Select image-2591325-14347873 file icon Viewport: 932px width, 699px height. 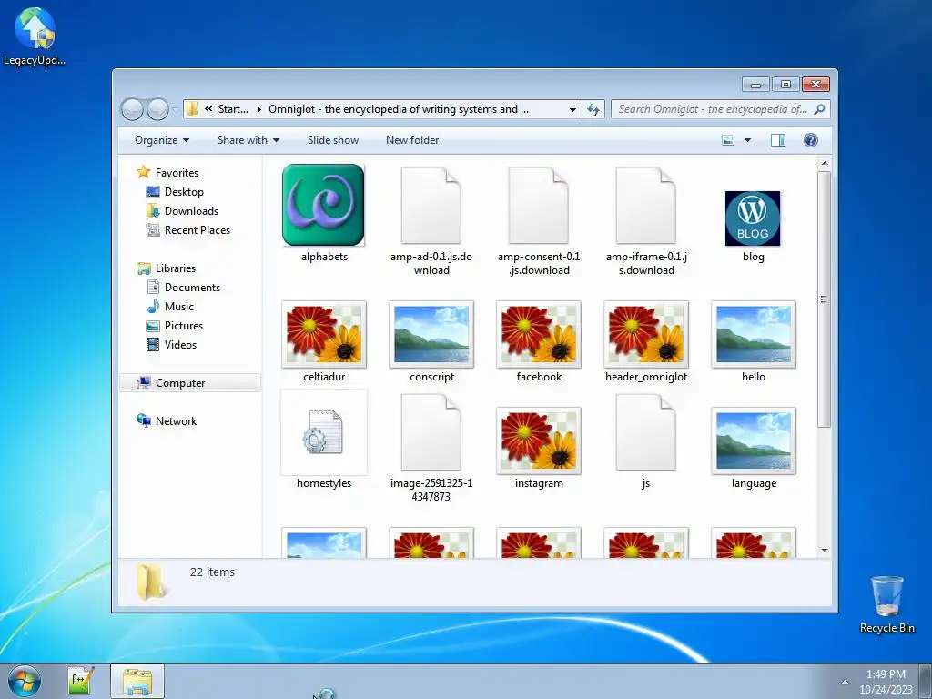pos(431,432)
